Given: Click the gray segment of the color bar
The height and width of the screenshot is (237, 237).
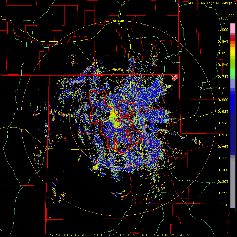Looking at the screenshot, I should tap(233, 183).
